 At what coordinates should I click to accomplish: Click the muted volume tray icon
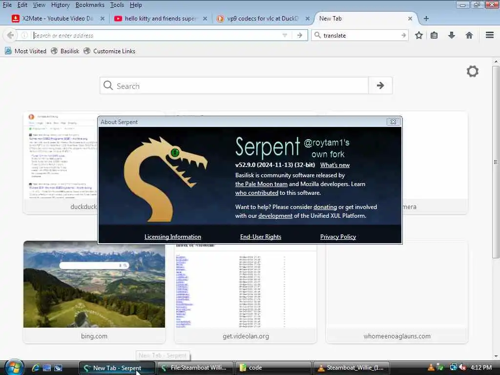point(462,368)
